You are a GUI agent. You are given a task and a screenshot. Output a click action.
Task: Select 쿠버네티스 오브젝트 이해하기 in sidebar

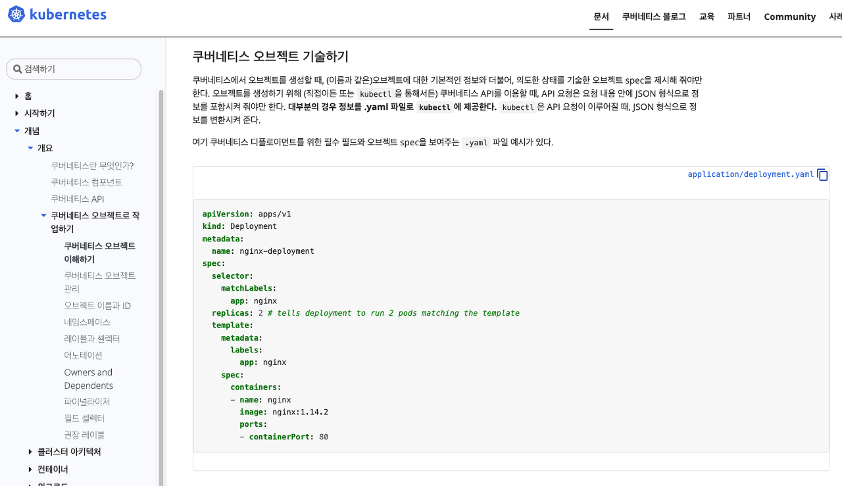point(99,253)
